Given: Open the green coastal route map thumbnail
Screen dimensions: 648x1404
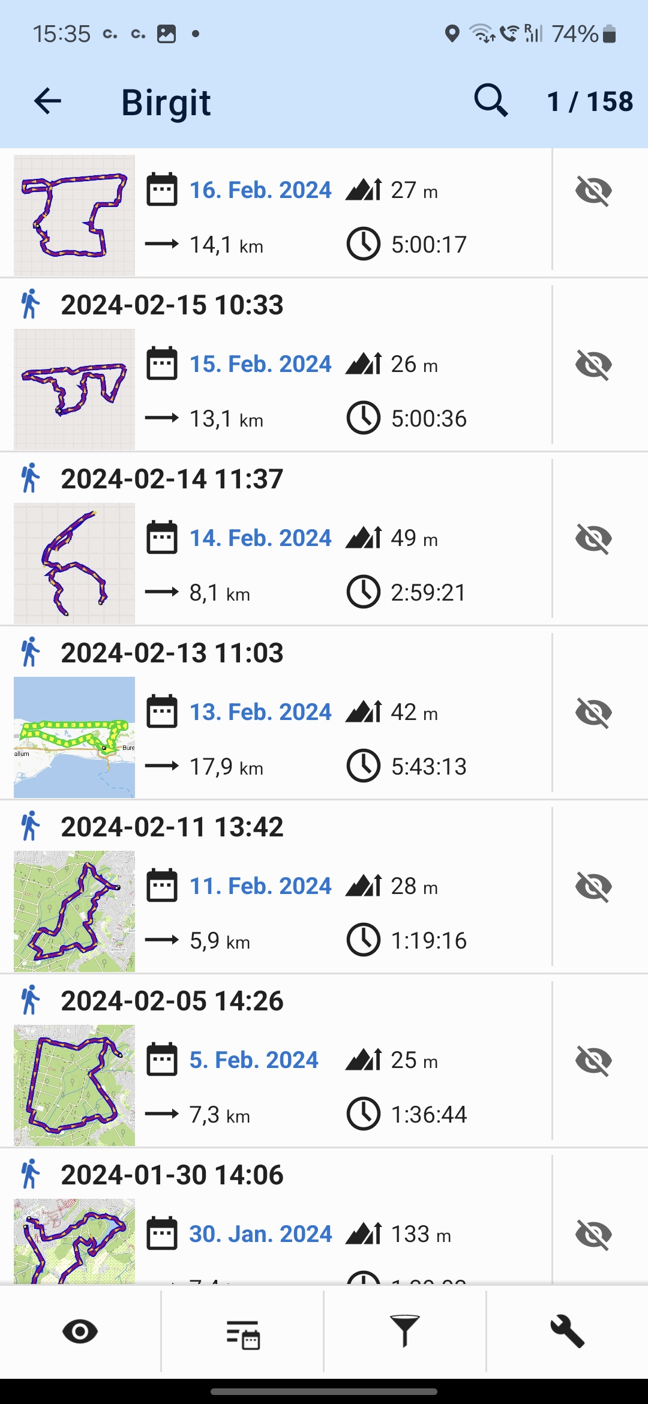Looking at the screenshot, I should click(x=74, y=737).
